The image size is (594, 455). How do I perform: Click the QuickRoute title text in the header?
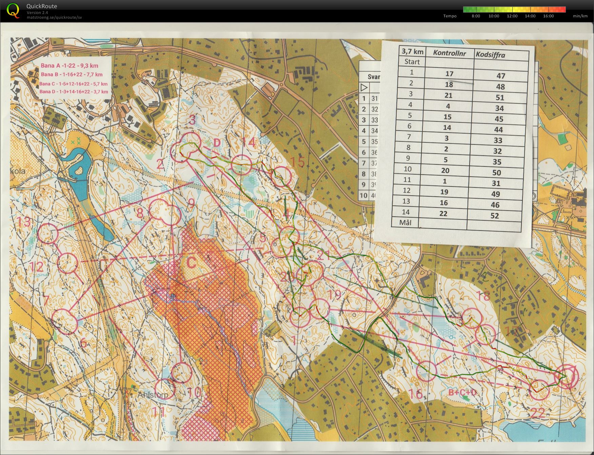pyautogui.click(x=42, y=6)
